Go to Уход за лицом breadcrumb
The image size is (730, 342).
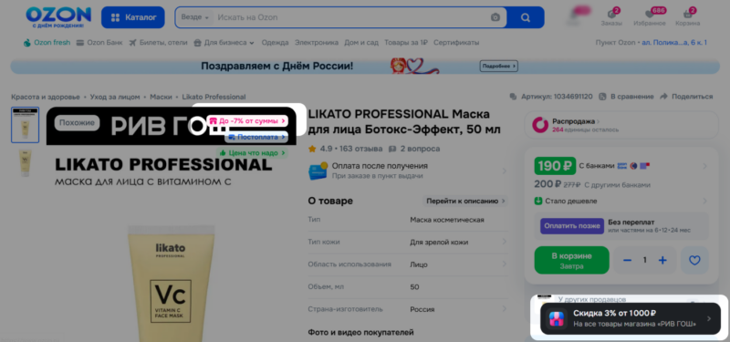pyautogui.click(x=115, y=98)
